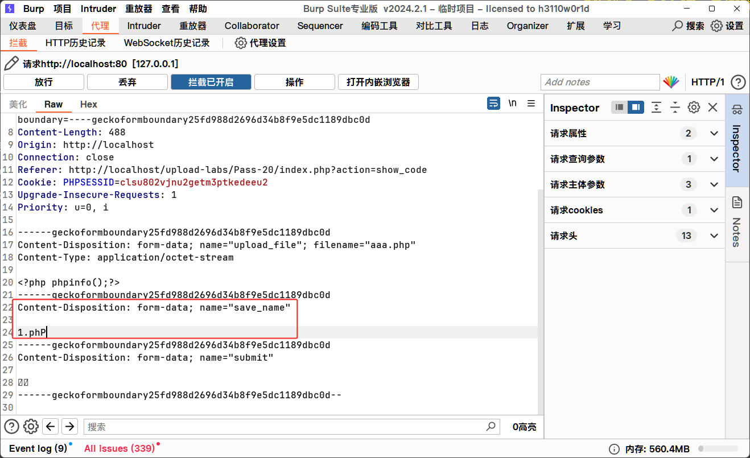Click the help icon beside HTTP/1
The width and height of the screenshot is (750, 458).
click(738, 82)
